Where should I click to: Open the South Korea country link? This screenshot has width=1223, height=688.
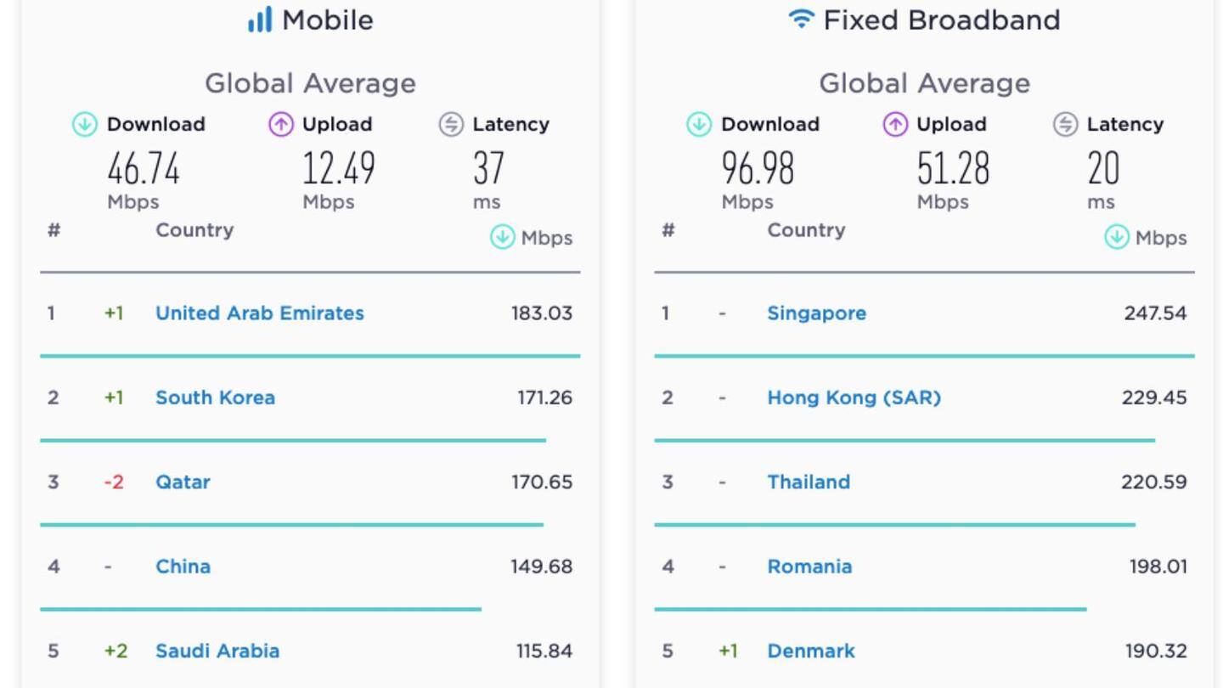pyautogui.click(x=215, y=398)
